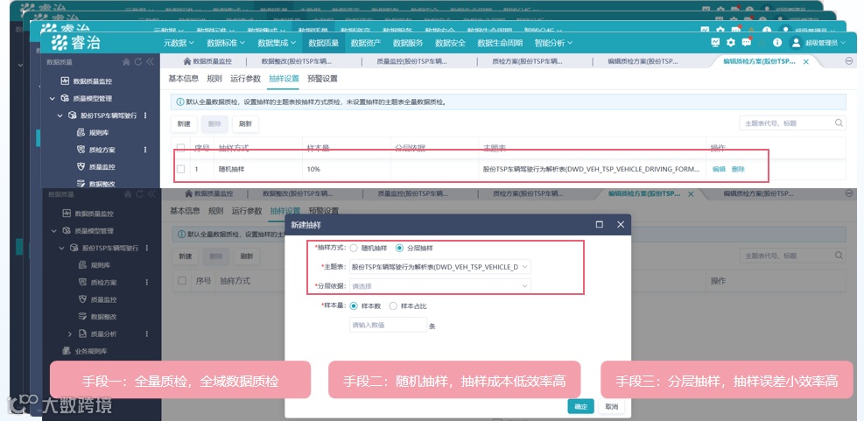Click 新建 button in window with 10% row
The height and width of the screenshot is (421, 864).
184,124
